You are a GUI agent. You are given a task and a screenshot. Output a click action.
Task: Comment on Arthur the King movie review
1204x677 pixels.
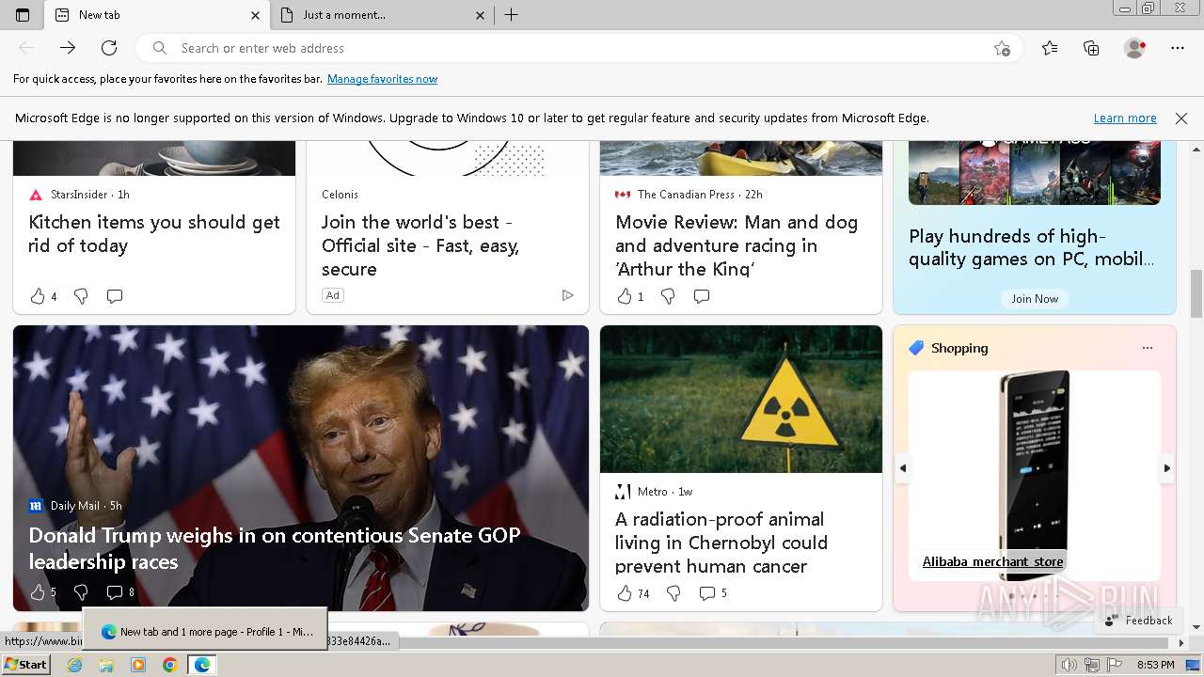point(702,296)
